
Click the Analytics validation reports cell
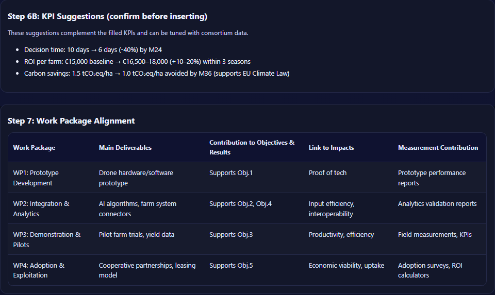click(437, 204)
